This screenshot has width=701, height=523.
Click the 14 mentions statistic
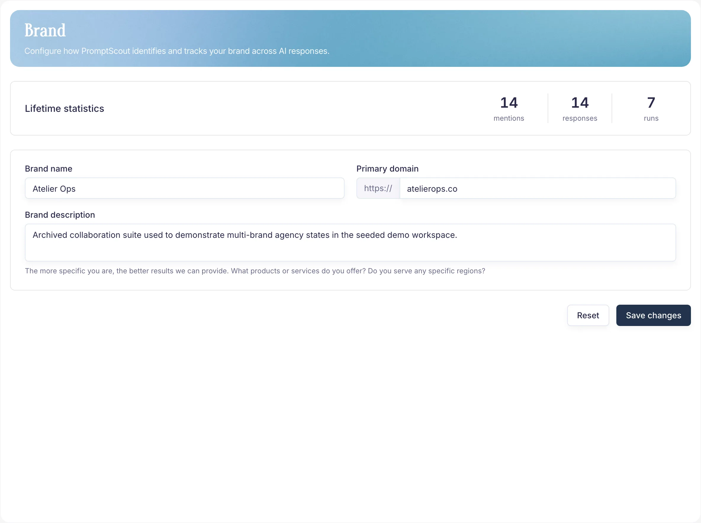509,108
